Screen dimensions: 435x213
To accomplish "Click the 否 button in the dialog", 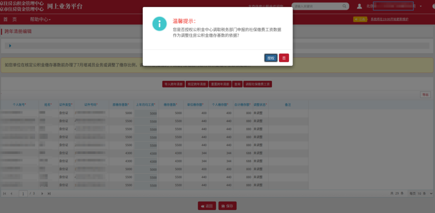I will [284, 58].
